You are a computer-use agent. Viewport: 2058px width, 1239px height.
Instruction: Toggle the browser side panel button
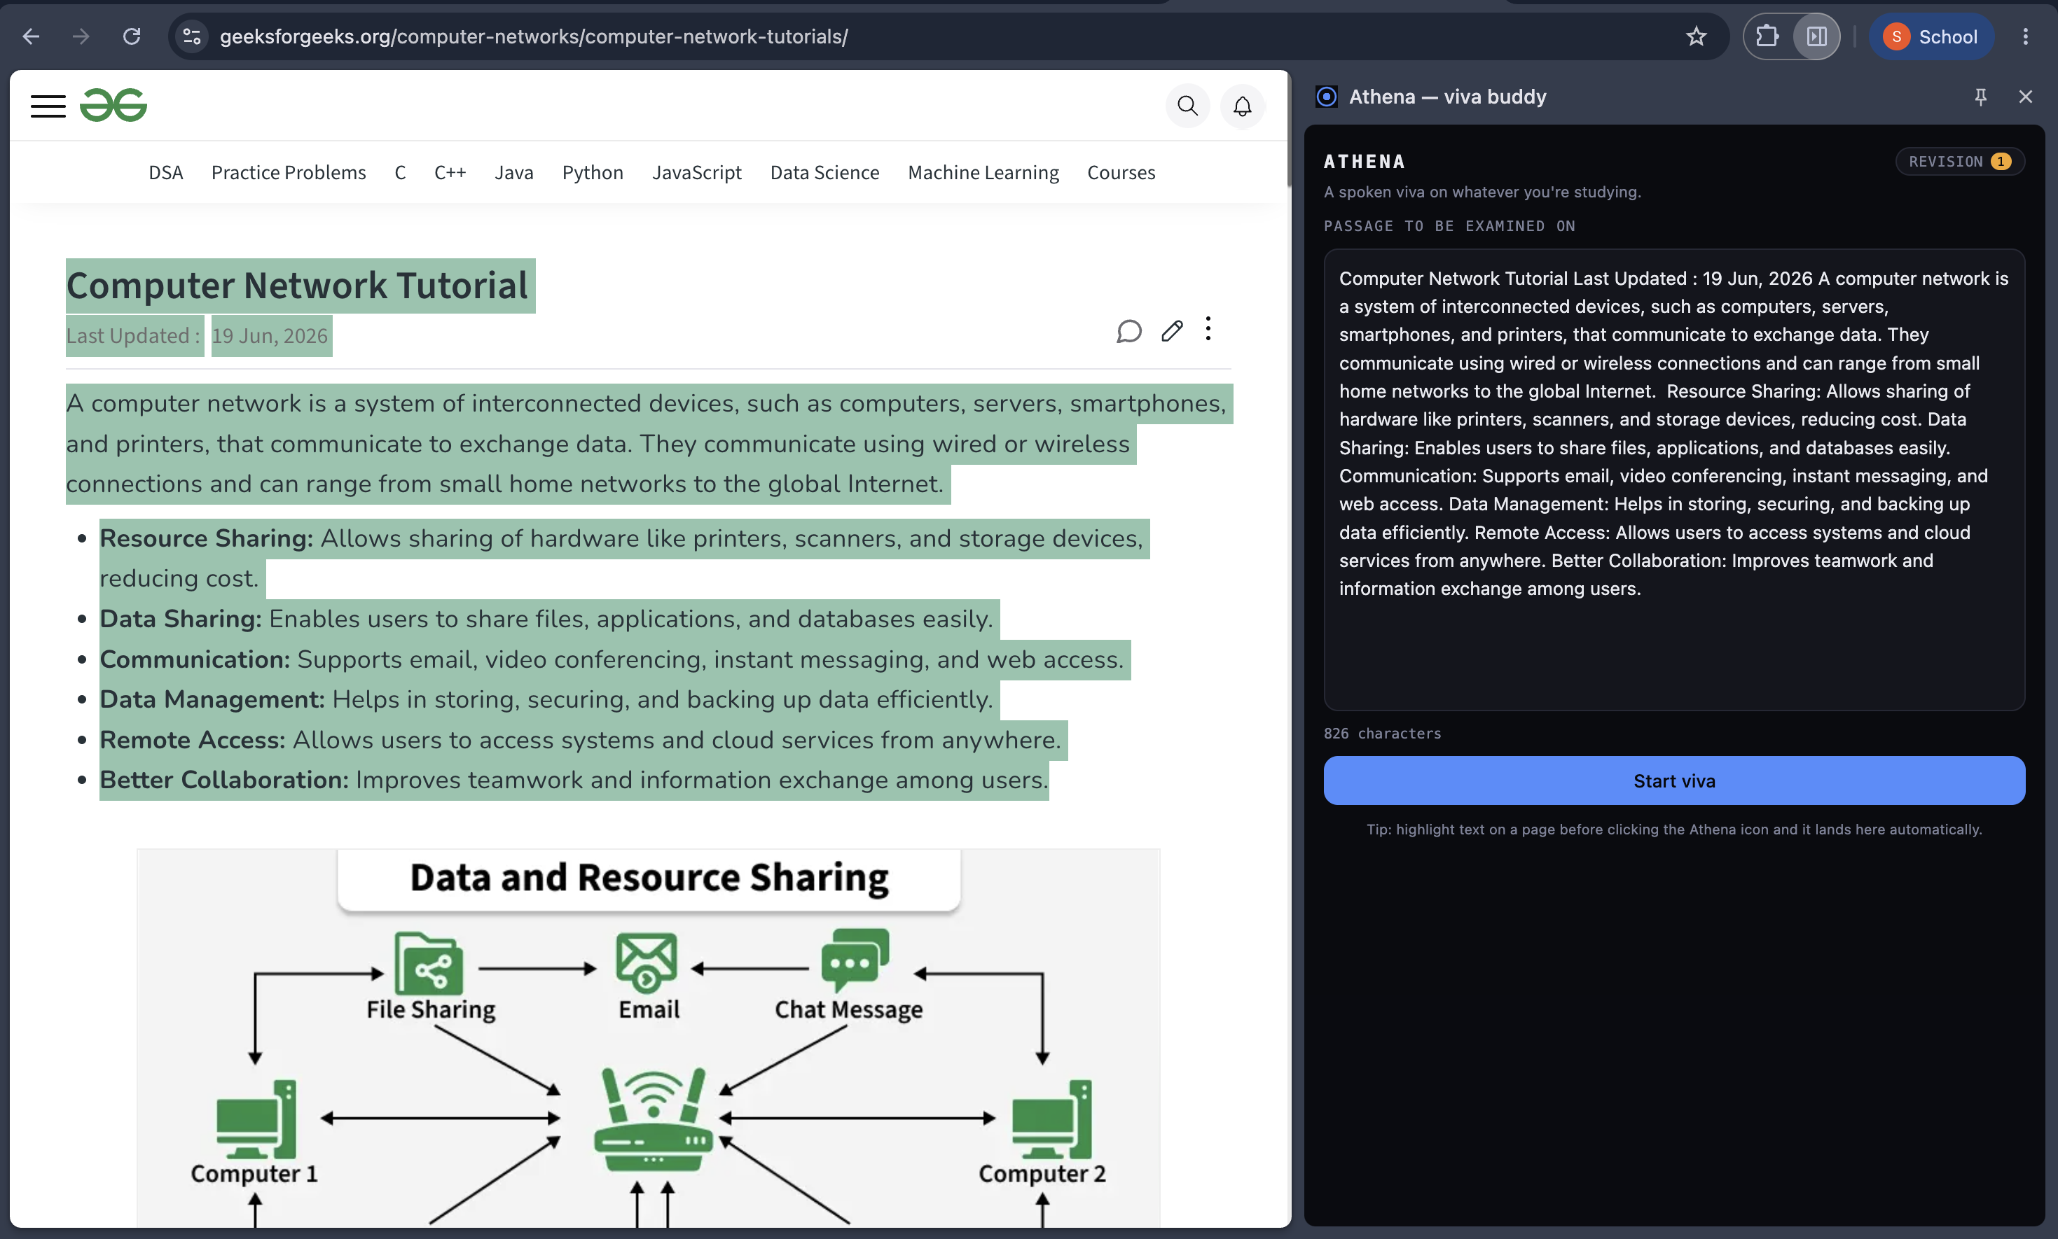[1816, 36]
